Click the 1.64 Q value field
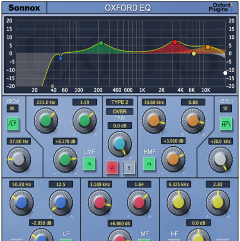This screenshot has height=241, width=240. tap(139, 184)
